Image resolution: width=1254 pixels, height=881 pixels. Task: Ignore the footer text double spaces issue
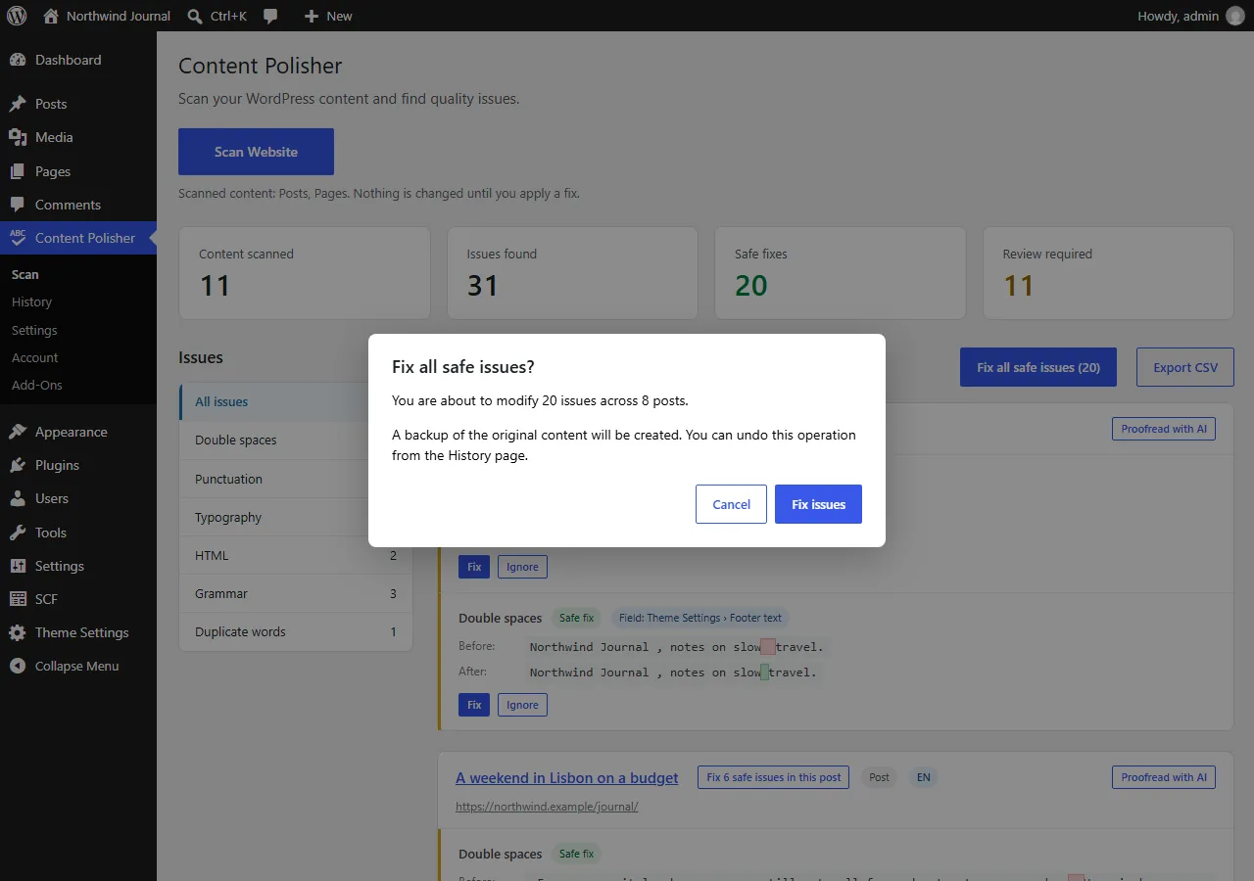click(522, 705)
